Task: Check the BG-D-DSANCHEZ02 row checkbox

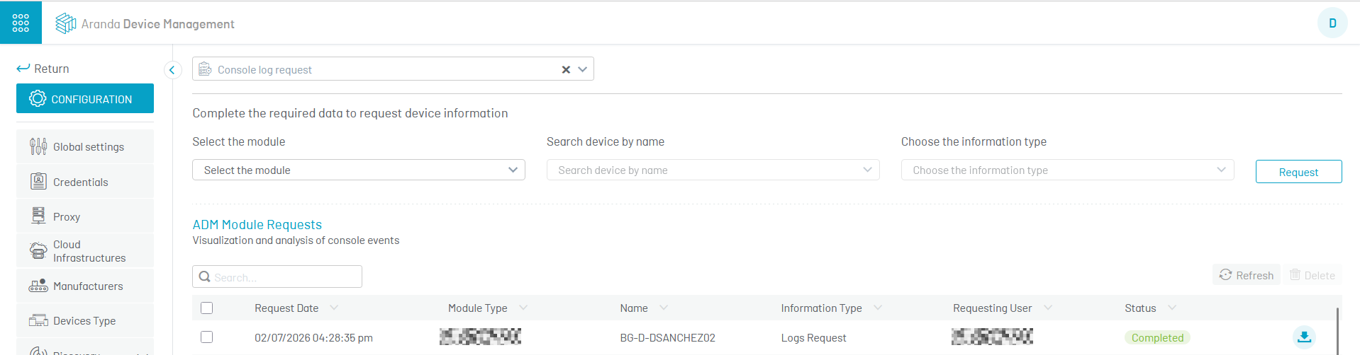Action: coord(207,337)
